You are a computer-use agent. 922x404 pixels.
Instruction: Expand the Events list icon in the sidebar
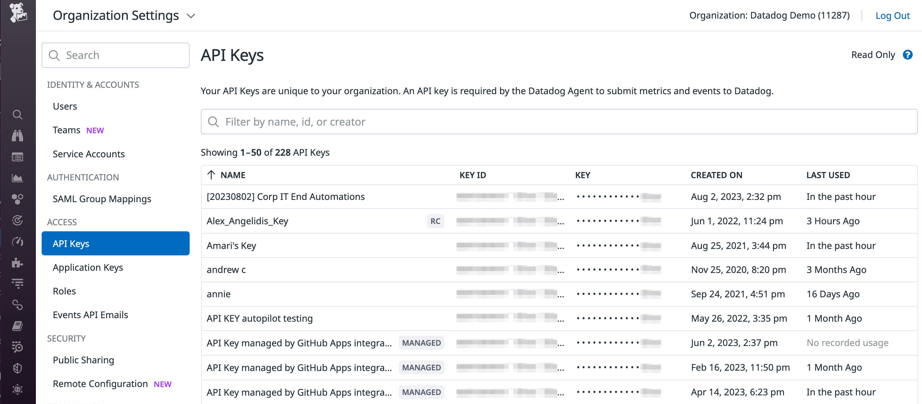pos(17,157)
